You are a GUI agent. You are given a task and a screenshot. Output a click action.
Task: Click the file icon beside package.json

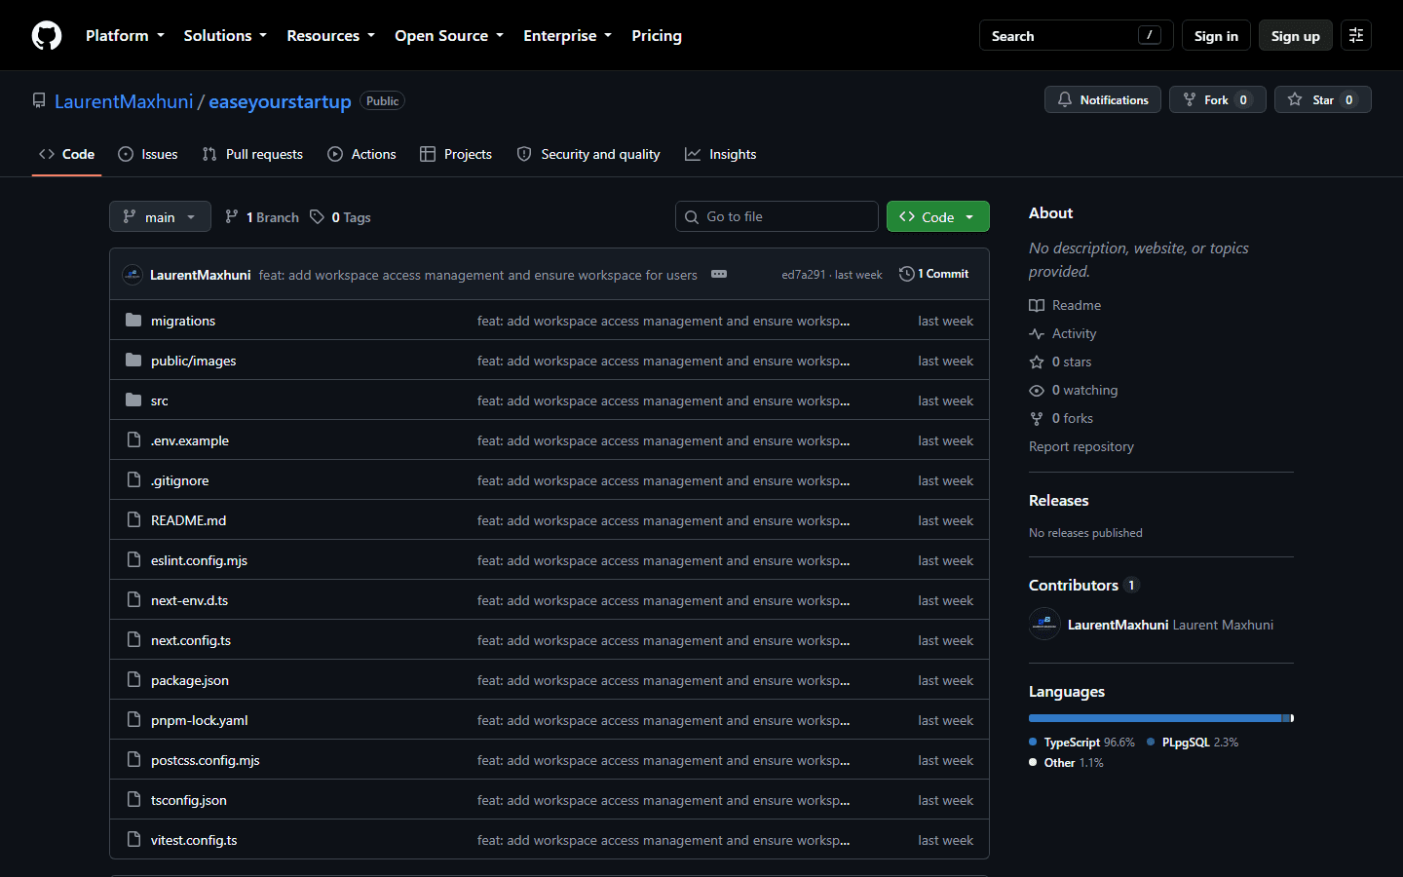134,680
